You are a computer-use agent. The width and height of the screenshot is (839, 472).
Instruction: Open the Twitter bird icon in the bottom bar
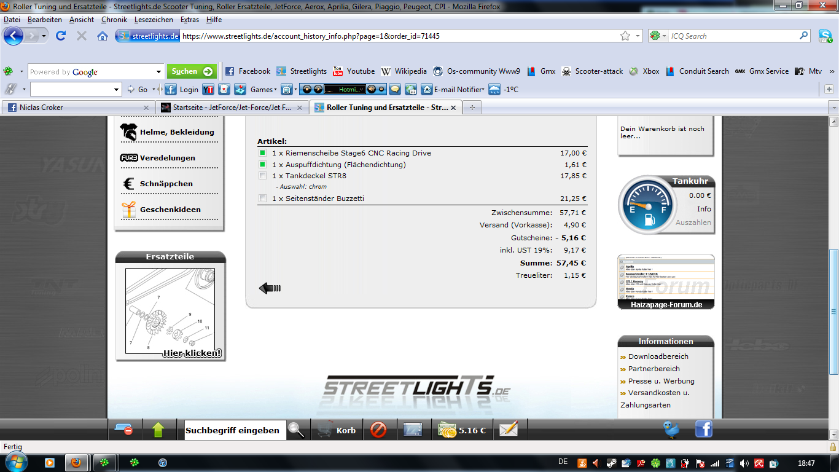pos(672,429)
